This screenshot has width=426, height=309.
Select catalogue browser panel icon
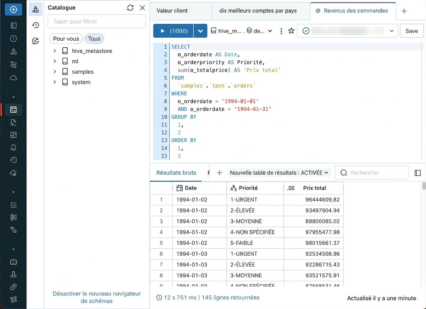pos(35,10)
